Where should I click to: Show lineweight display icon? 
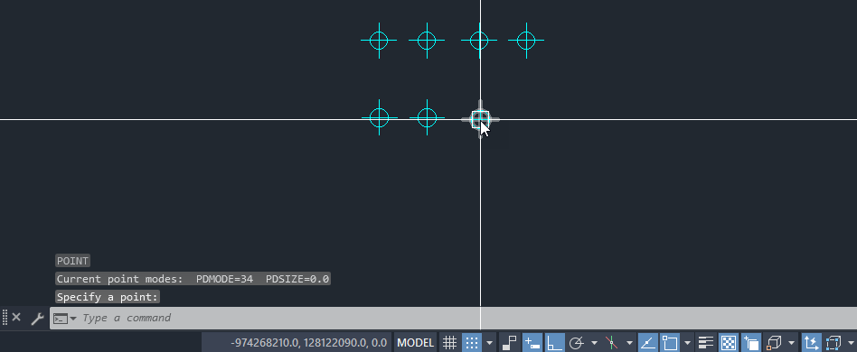(x=706, y=343)
